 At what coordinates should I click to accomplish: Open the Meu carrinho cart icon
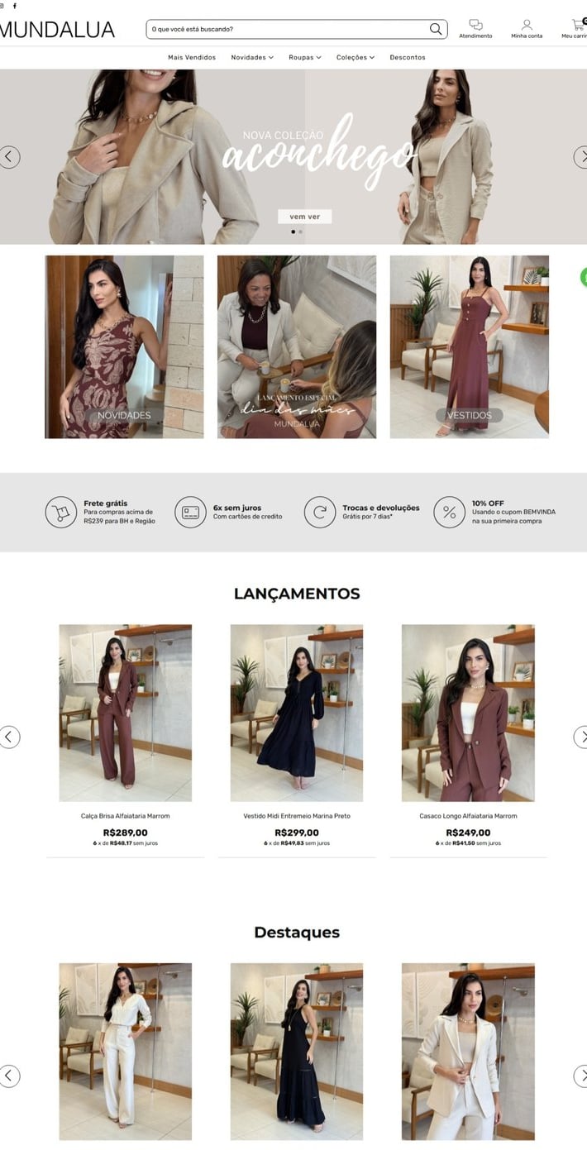coord(578,25)
